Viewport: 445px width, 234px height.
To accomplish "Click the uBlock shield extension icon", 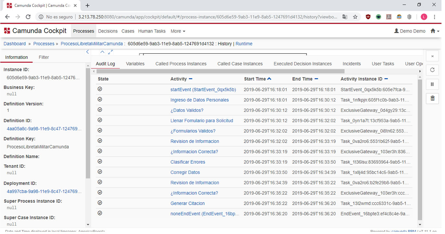I will pos(368,17).
